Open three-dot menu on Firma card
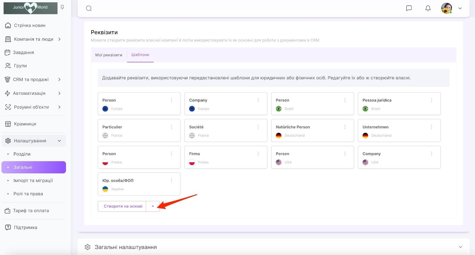The width and height of the screenshot is (475, 255). (x=258, y=154)
